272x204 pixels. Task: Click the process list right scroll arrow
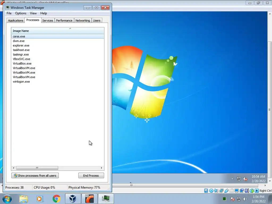click(102, 168)
